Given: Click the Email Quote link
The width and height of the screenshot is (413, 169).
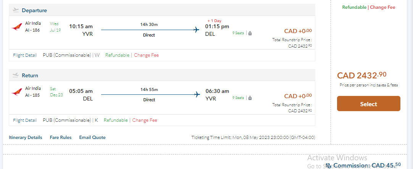Looking at the screenshot, I should pyautogui.click(x=92, y=137).
